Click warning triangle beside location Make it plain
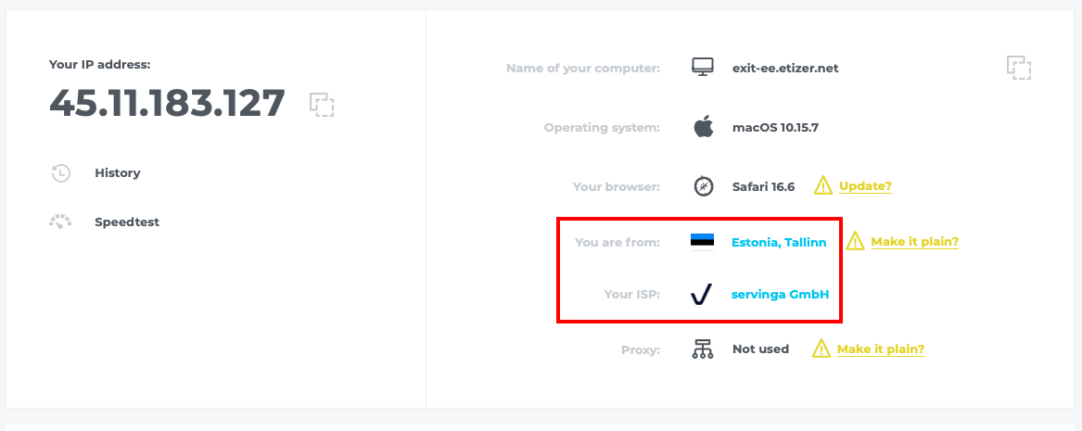This screenshot has width=1082, height=431. (x=855, y=241)
